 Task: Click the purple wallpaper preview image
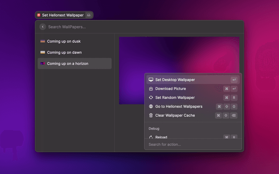[x=131, y=70]
